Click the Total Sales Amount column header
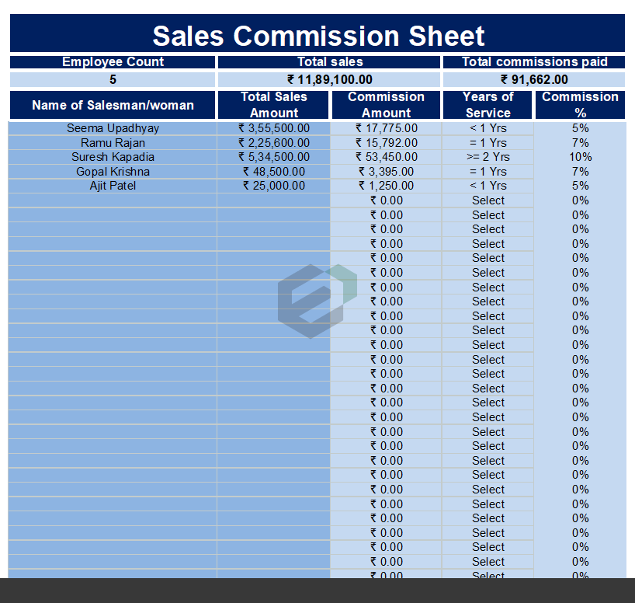The height and width of the screenshot is (603, 635). point(273,105)
